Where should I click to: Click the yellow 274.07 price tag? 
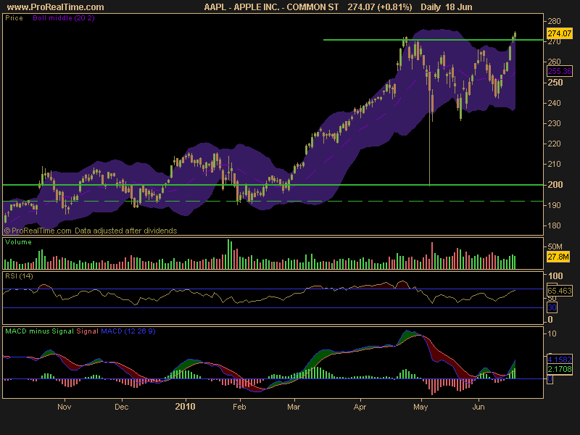click(559, 33)
